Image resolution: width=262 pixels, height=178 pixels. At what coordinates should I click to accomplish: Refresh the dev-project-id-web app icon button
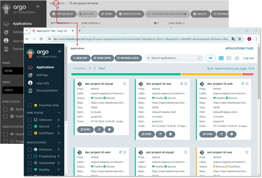click(221, 134)
